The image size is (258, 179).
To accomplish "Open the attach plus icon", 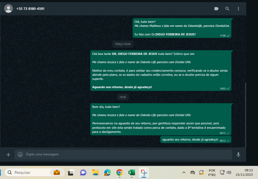I will click(x=9, y=155).
